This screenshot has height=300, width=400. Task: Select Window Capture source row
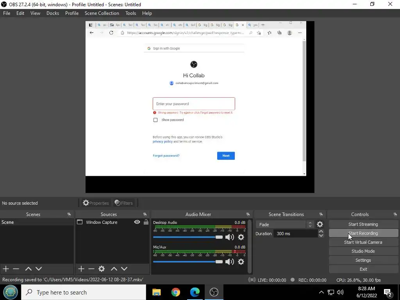coord(112,222)
